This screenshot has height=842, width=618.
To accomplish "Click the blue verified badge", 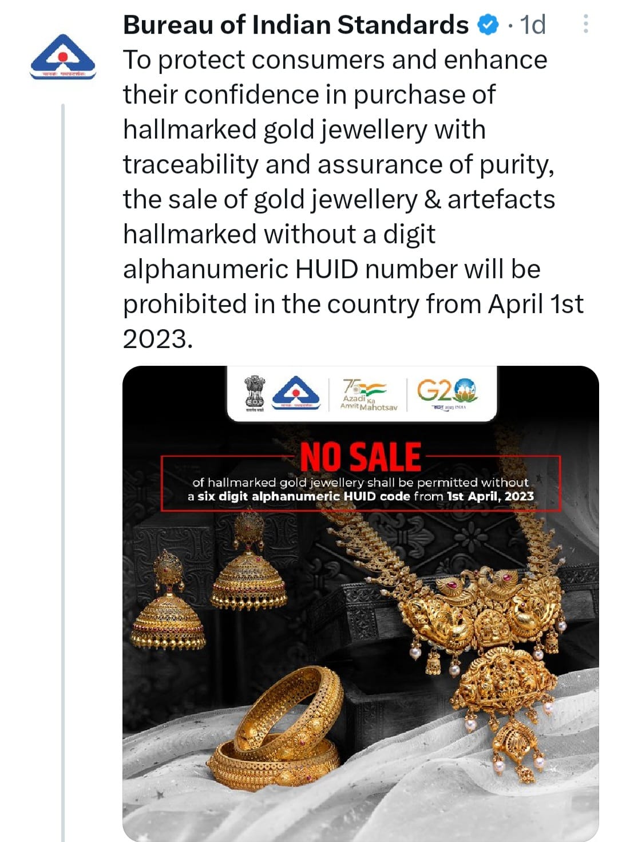I will pyautogui.click(x=488, y=25).
